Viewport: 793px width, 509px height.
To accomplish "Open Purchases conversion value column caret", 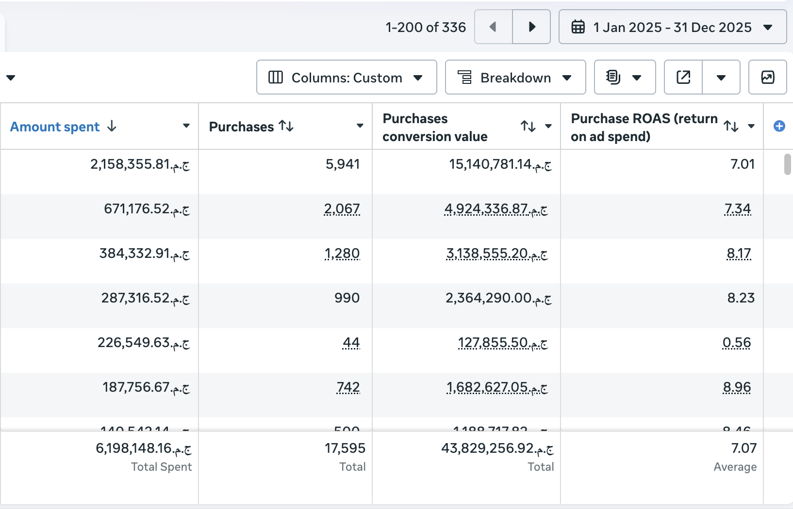I will 548,126.
